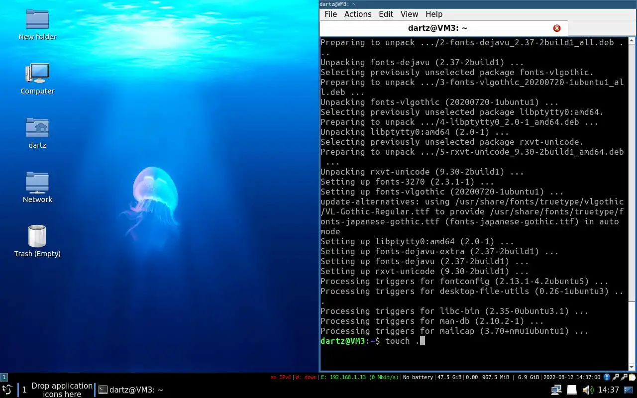This screenshot has width=637, height=398.
Task: Click the 14:37 panel clock
Action: tap(608, 390)
